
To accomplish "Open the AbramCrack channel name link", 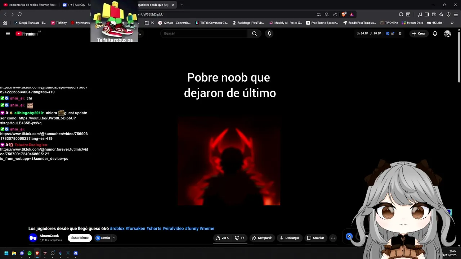I will pyautogui.click(x=49, y=236).
